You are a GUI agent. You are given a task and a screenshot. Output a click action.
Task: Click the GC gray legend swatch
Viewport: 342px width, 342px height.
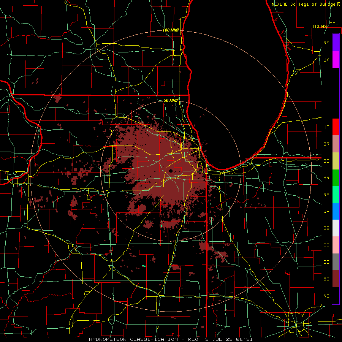(336, 262)
